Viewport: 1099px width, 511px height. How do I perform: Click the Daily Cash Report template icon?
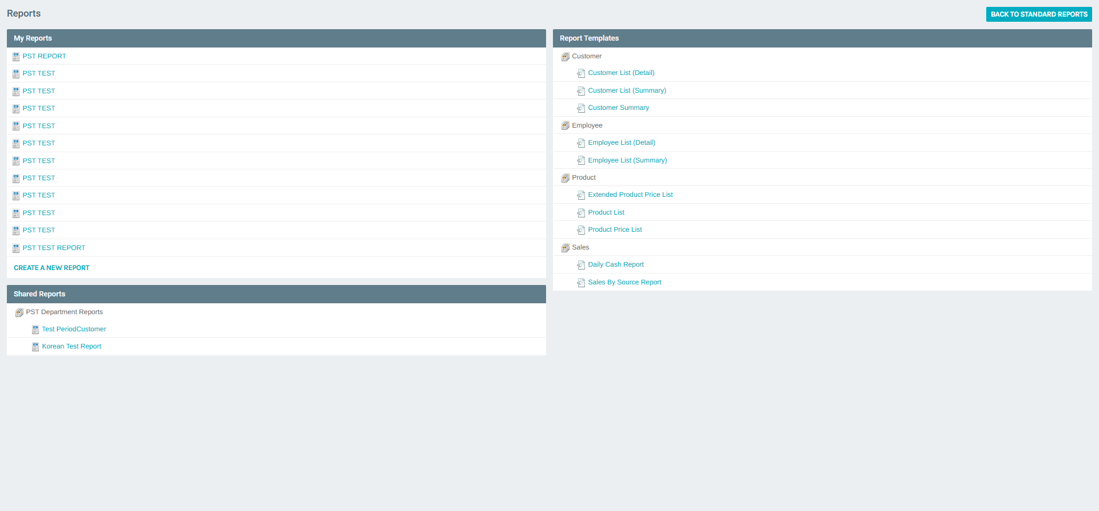[x=581, y=265]
